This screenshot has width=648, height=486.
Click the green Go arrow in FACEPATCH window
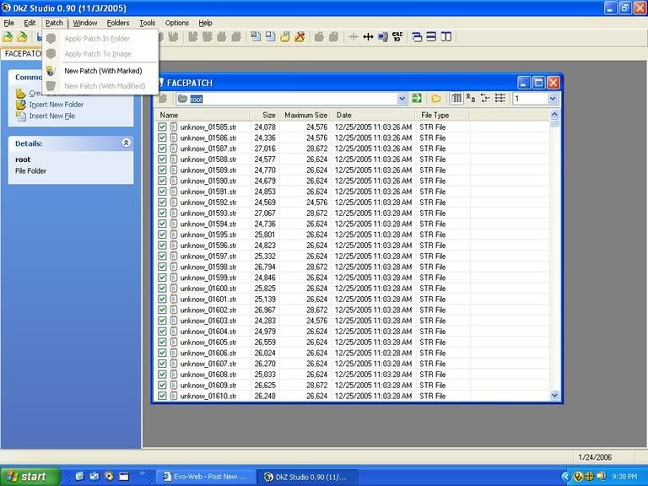tap(417, 99)
